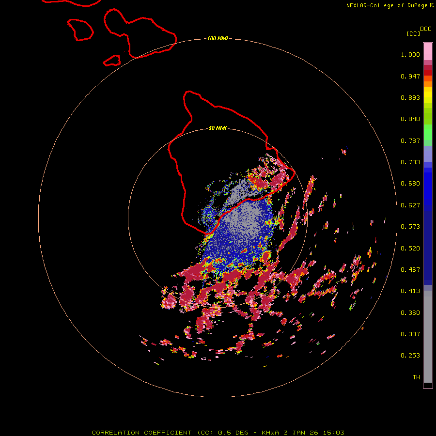Viewport: 436px width, 436px height.
Task: Click the 0.893 color scale value
Action: 410,97
